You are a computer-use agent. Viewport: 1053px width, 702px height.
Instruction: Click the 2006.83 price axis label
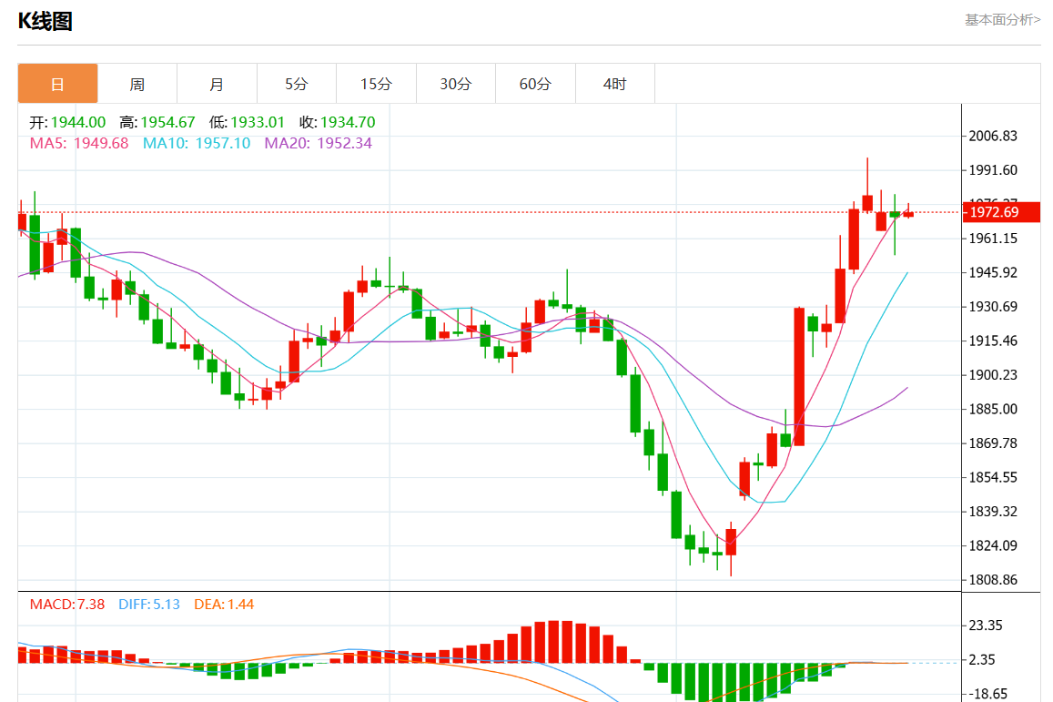(x=993, y=136)
